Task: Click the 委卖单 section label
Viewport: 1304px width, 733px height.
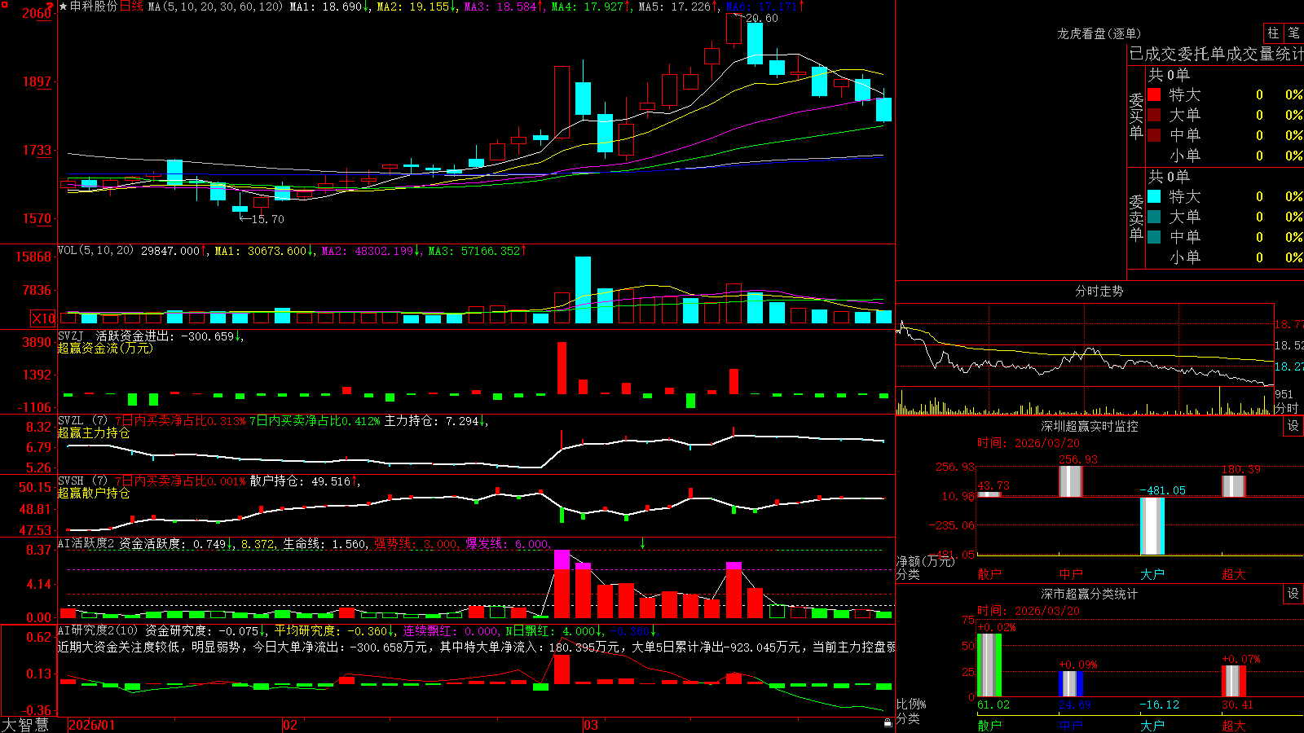Action: (x=1136, y=217)
